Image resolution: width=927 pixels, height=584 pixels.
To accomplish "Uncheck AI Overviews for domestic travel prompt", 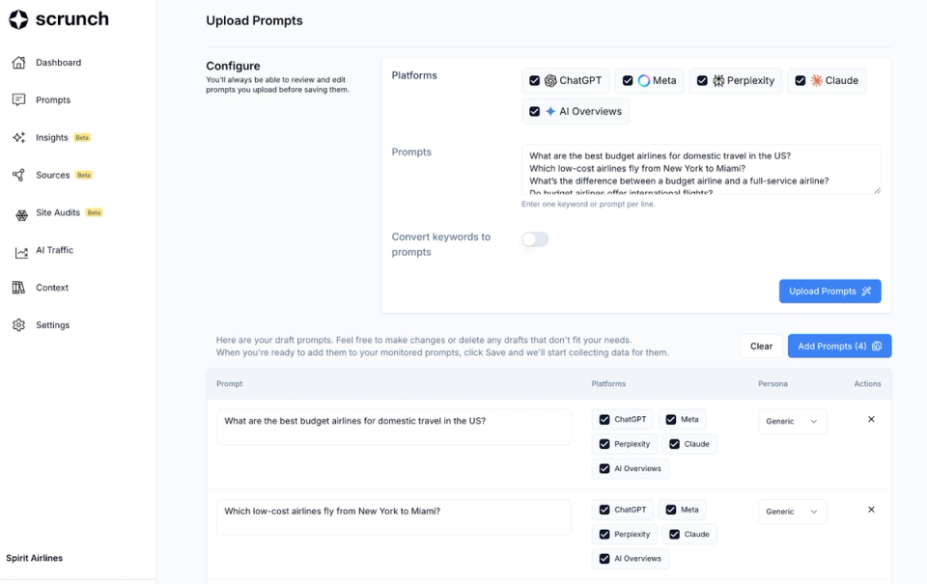I will coord(604,468).
